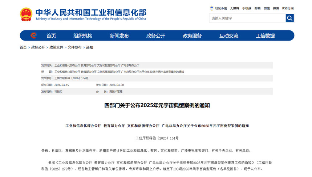The image size is (312, 177).
Task: Click 文件发布 in the breadcrumb trail
Action: point(74,47)
